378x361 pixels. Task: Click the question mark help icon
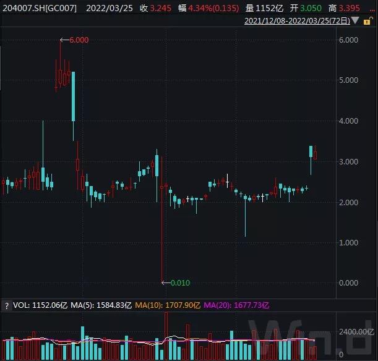[7, 305]
